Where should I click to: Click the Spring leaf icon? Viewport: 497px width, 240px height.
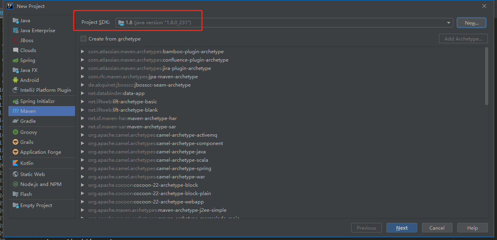(x=15, y=60)
